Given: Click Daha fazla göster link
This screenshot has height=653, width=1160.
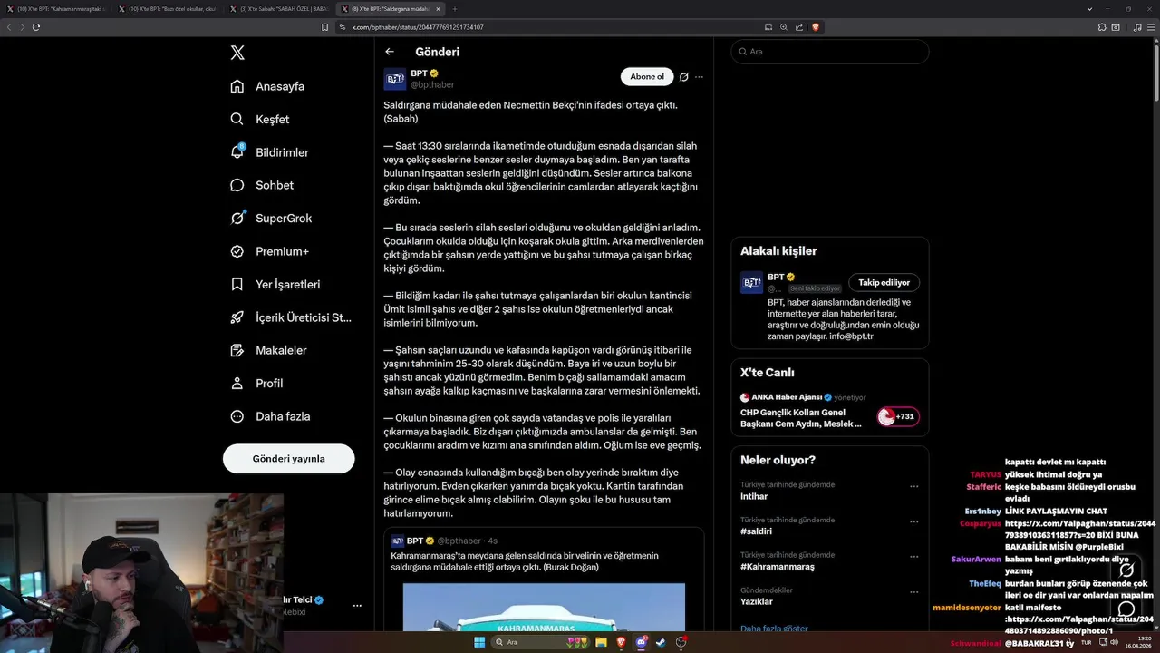Looking at the screenshot, I should coord(774,629).
